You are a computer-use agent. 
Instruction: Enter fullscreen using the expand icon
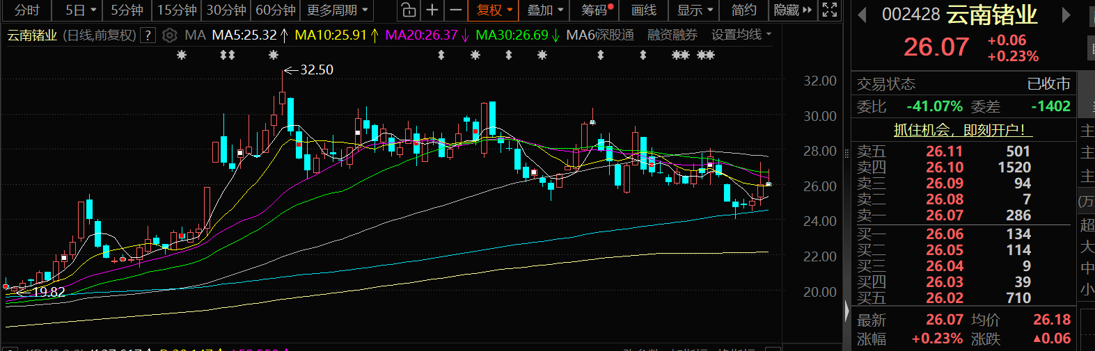click(829, 10)
